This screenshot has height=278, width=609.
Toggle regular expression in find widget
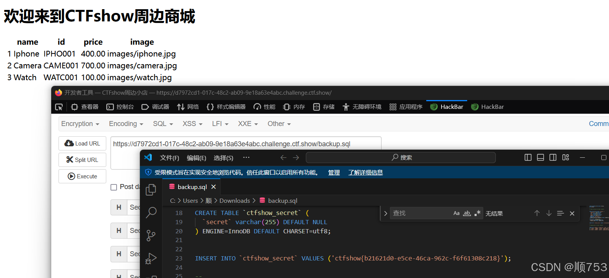coord(477,213)
